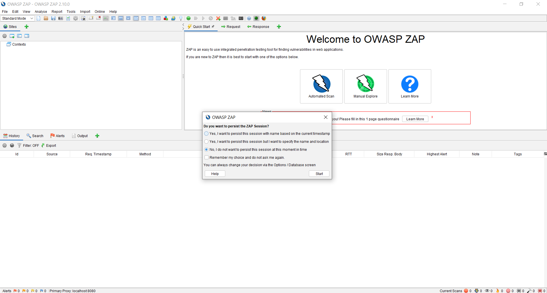Click the green Set Break circle icon
Screen dimensions: 547x293
point(189,18)
